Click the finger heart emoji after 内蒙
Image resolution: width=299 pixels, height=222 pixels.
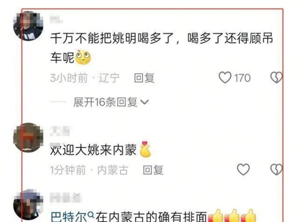coord(145,149)
